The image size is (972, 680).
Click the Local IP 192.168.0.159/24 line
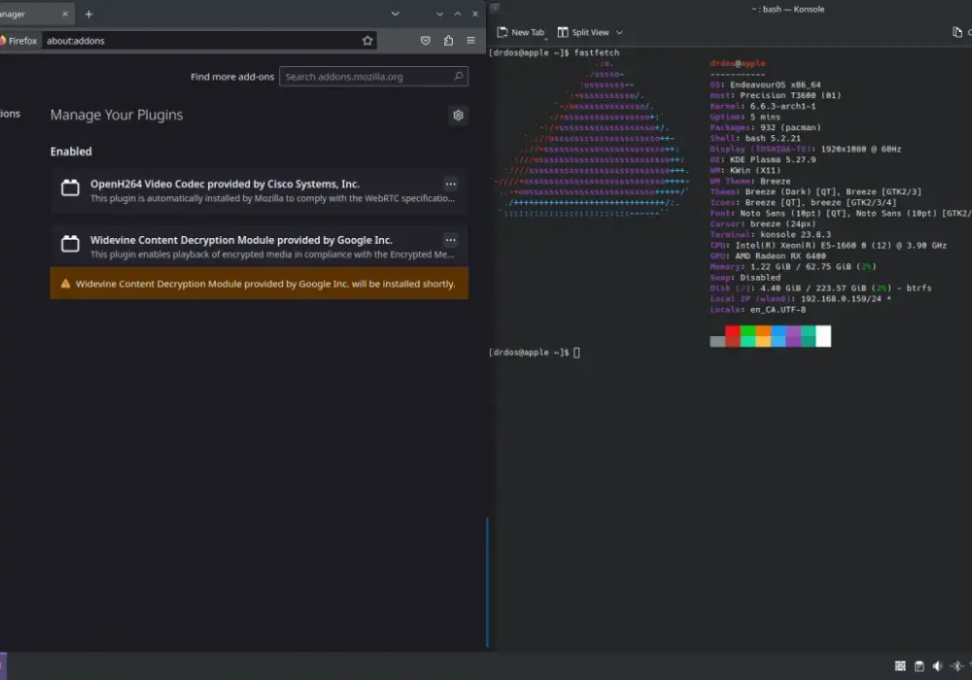point(800,298)
